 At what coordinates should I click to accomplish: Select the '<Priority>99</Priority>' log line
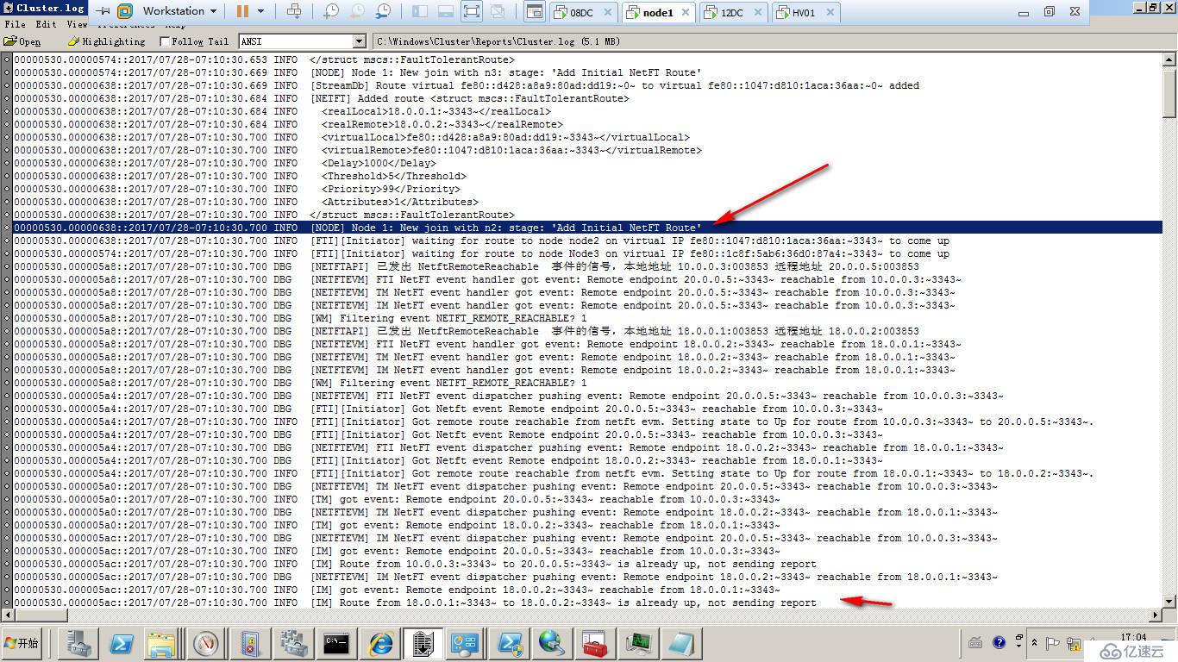point(586,189)
